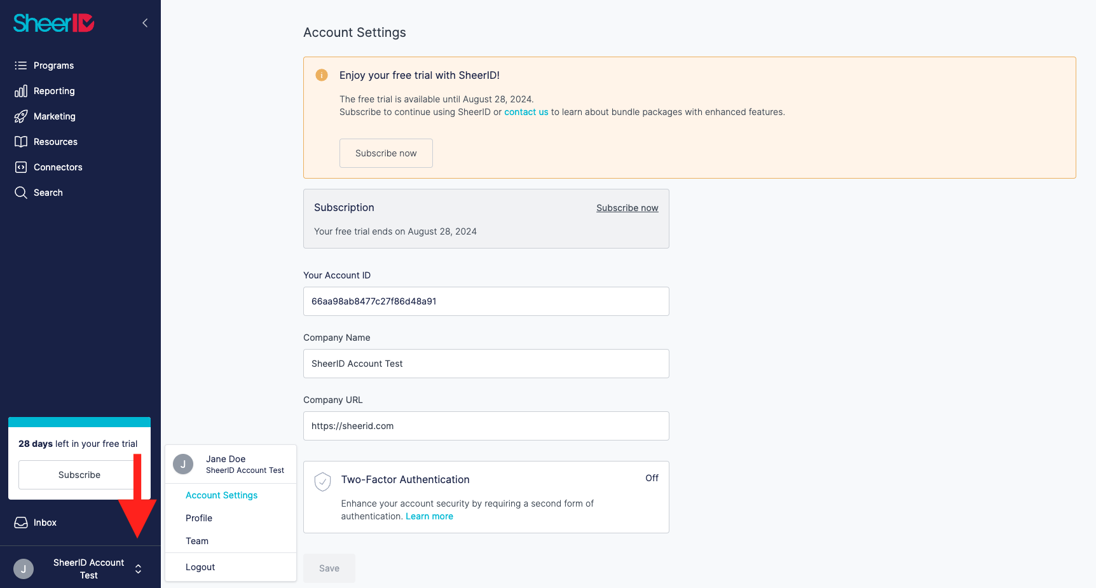This screenshot has height=588, width=1096.
Task: Click the Resources book icon
Action: point(21,142)
